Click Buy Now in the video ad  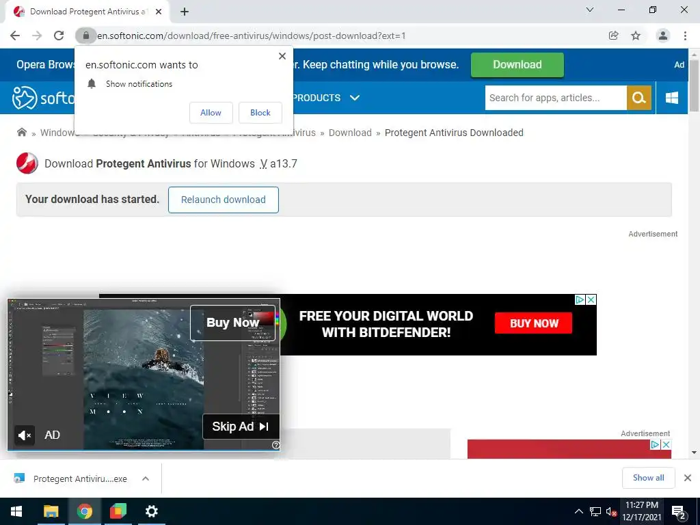pyautogui.click(x=232, y=323)
